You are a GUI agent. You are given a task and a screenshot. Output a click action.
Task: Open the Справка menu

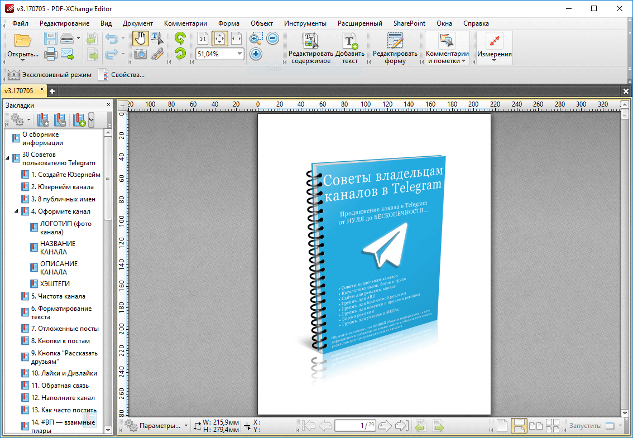click(x=476, y=23)
